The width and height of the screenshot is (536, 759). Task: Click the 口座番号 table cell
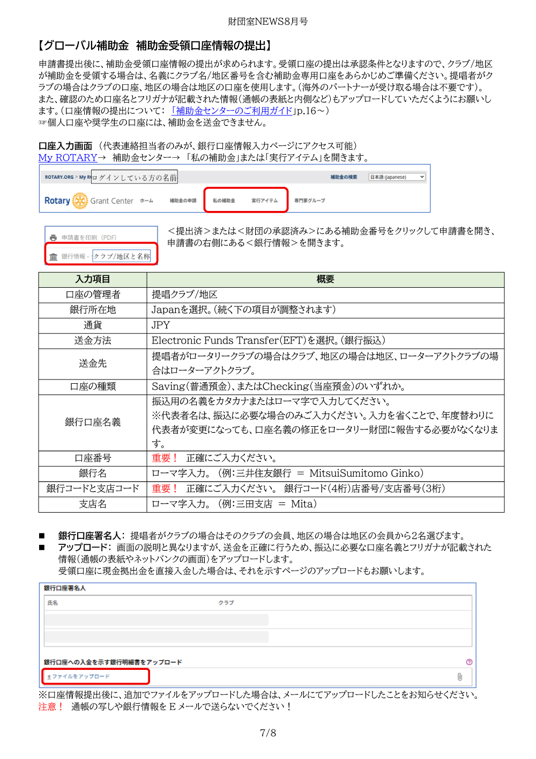(93, 458)
